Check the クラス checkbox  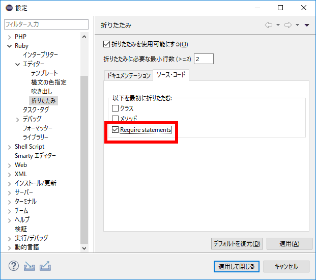(x=115, y=108)
